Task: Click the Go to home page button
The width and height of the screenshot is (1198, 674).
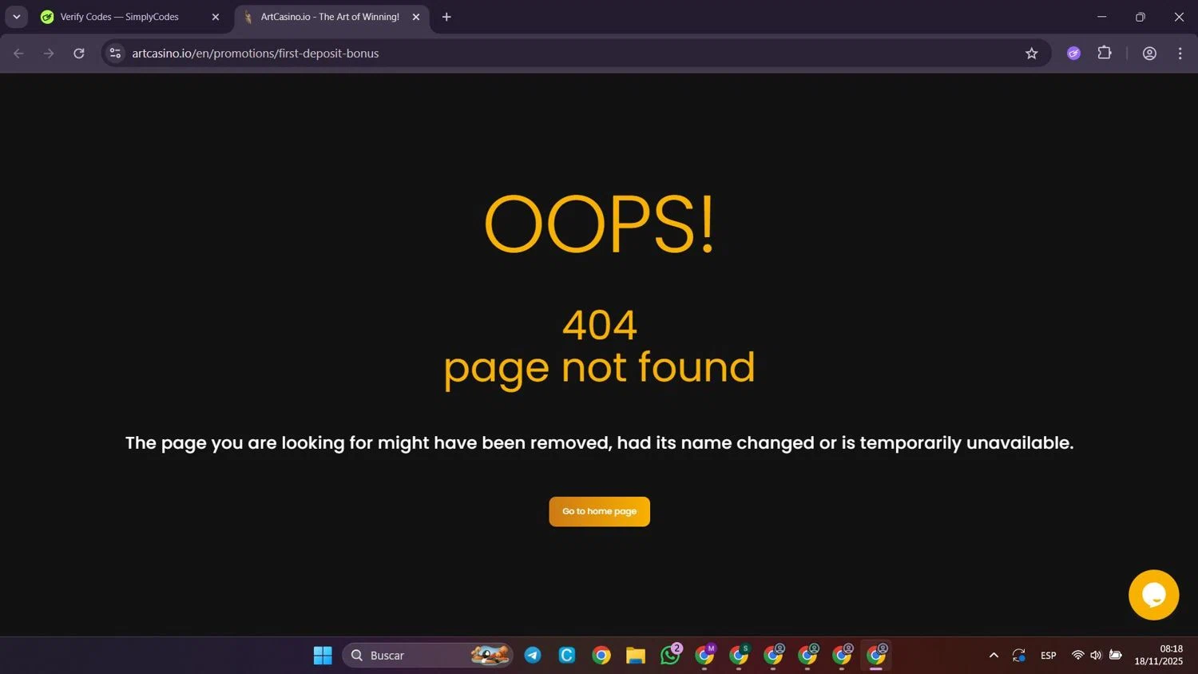Action: point(599,511)
